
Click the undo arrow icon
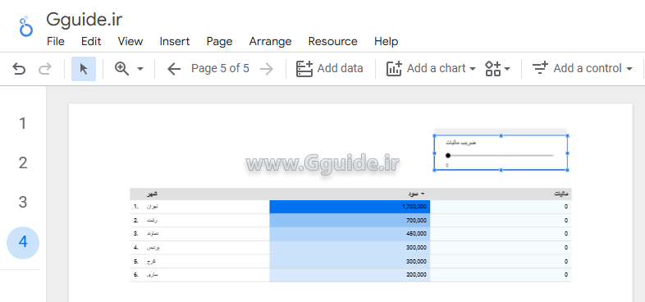(x=19, y=69)
